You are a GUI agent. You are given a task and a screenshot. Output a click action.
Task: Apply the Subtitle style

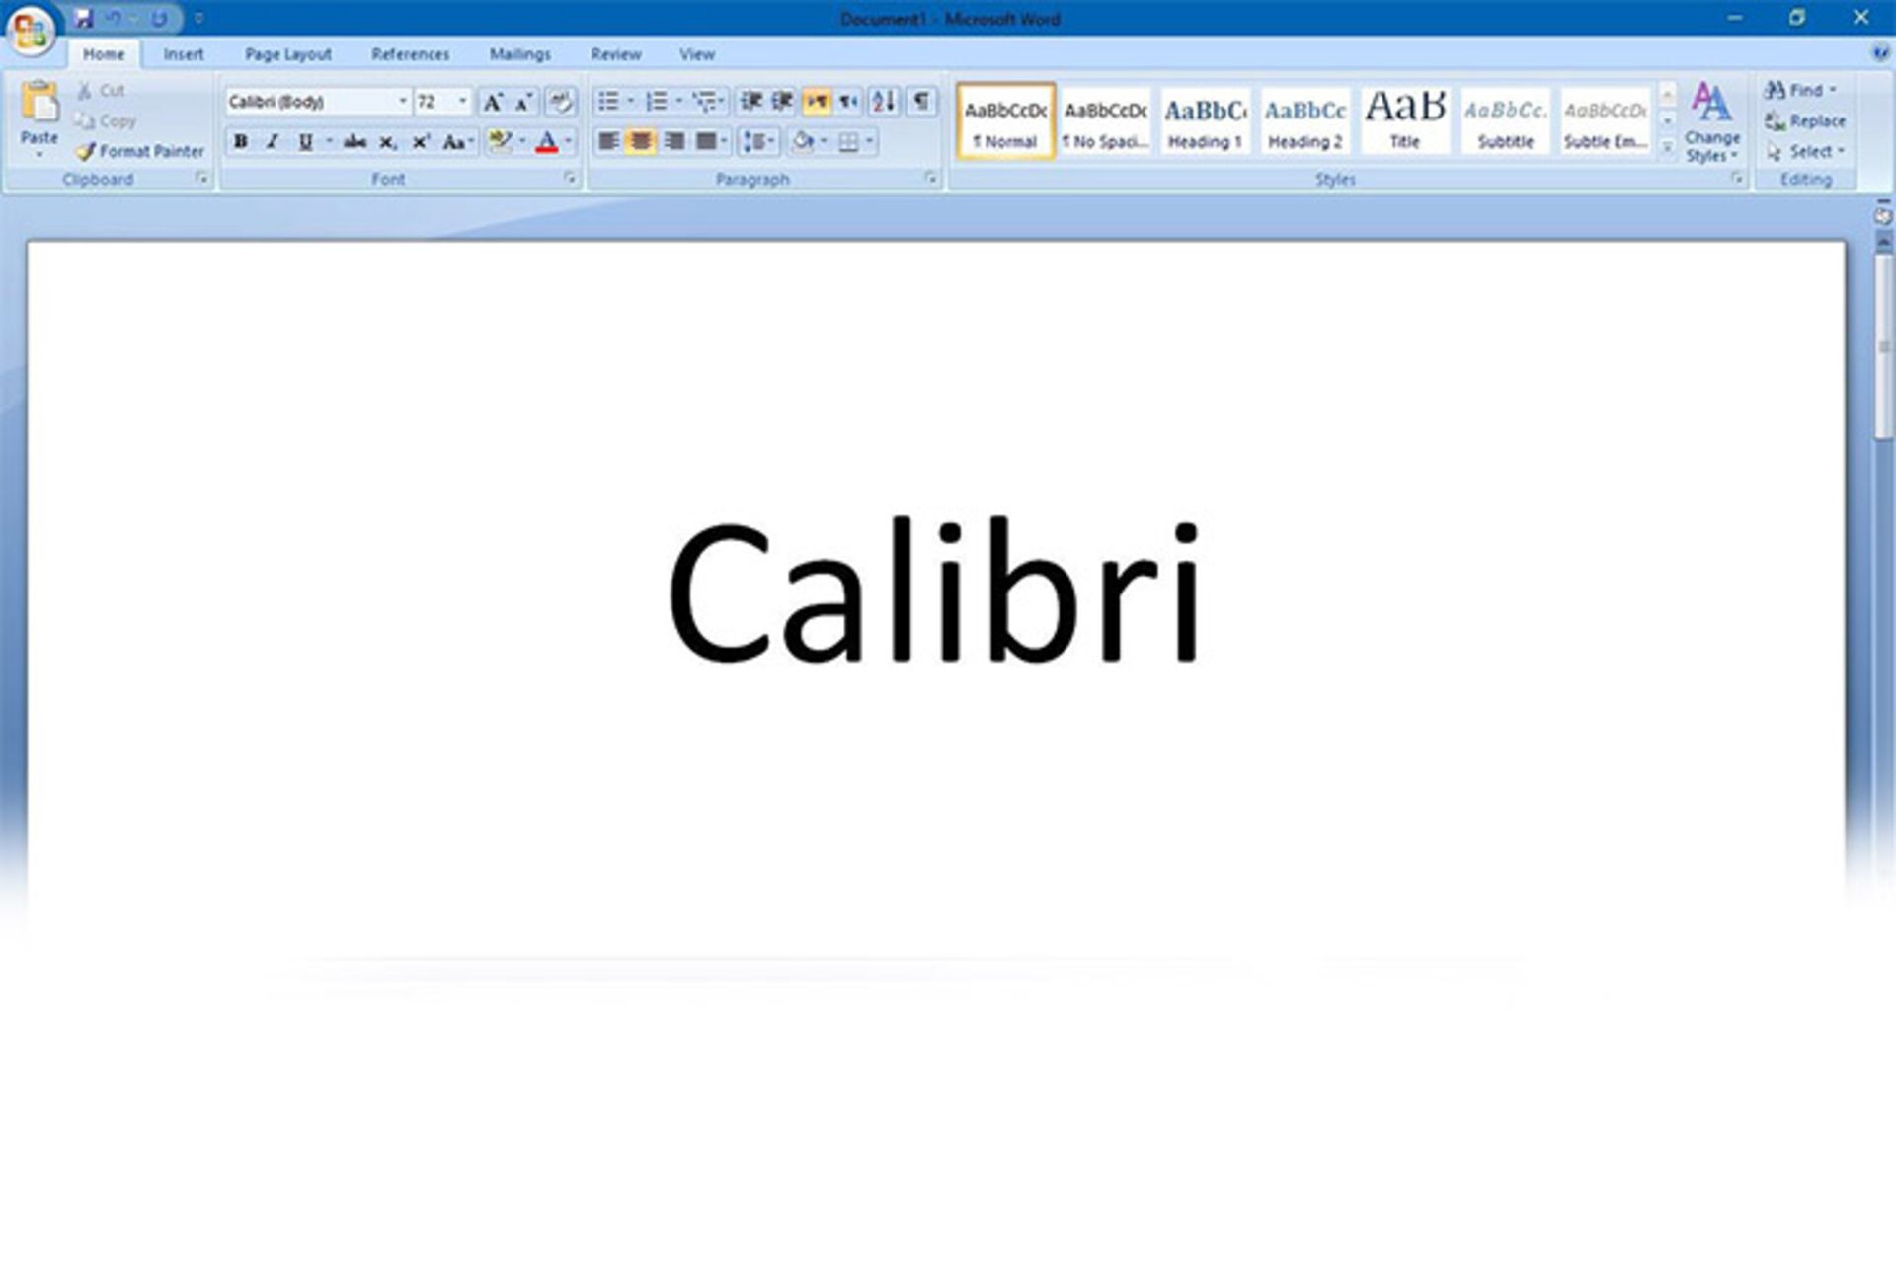(x=1505, y=121)
